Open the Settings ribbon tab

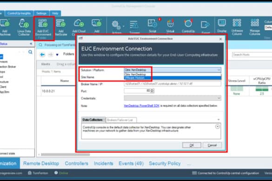[x=41, y=13]
